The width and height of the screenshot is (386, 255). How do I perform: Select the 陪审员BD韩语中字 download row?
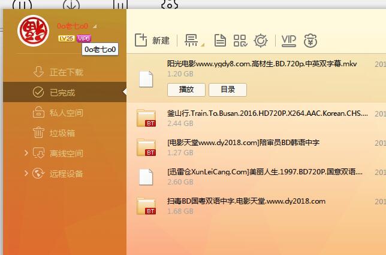(x=256, y=148)
